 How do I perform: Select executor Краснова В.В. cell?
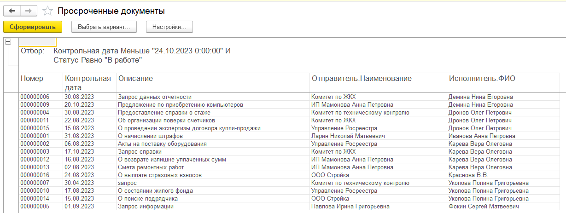click(x=467, y=175)
